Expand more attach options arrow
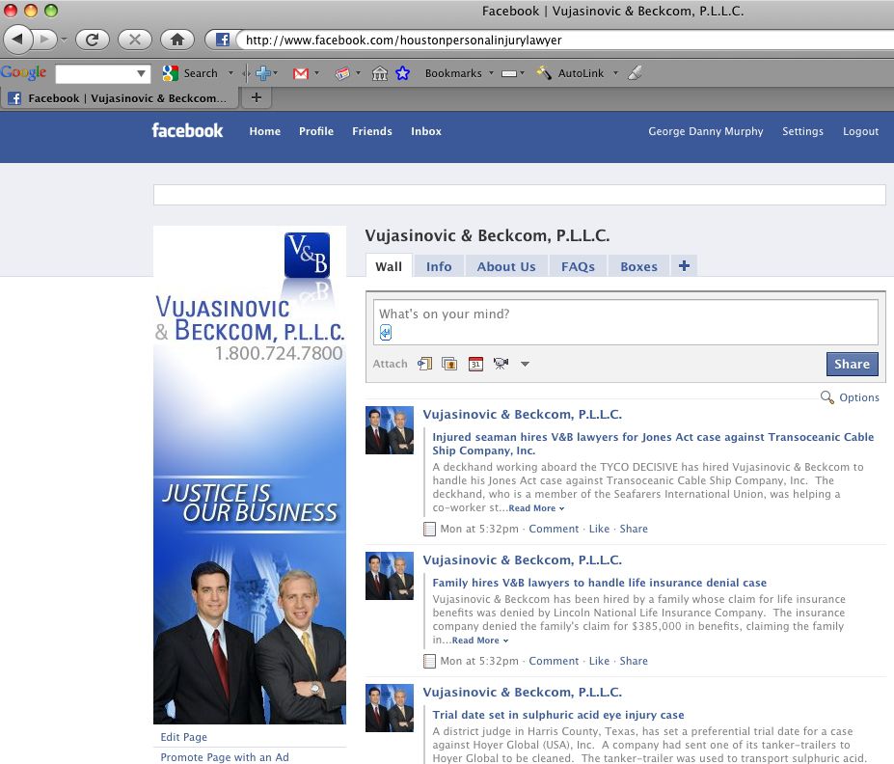Screen dimensions: 894x764 coord(525,364)
